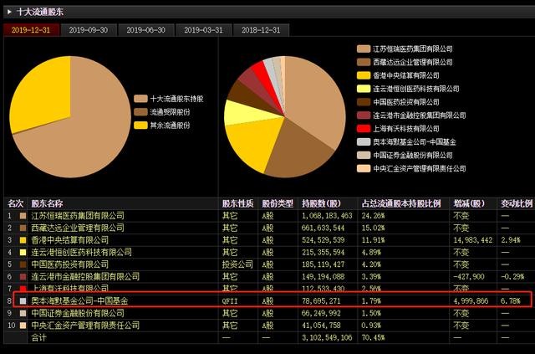
Task: Click row color marker beside 奥本海默基金公司-中国基金 in table
Action: coord(23,301)
